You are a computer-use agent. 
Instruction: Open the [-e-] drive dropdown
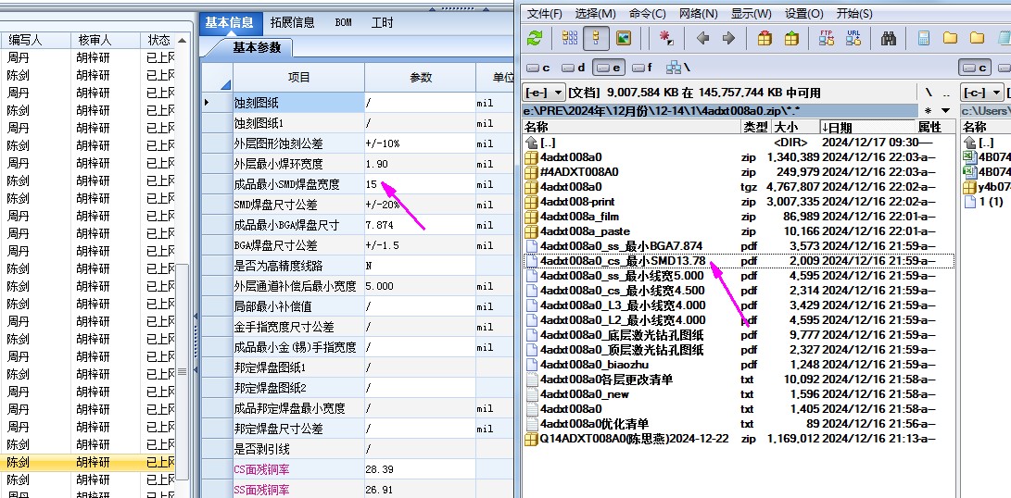[x=544, y=93]
